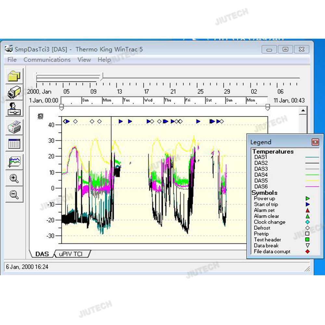Viewport: 325px width, 325px height.
Task: Click the DAS6 magenta line sample in Legend
Action: (312, 187)
